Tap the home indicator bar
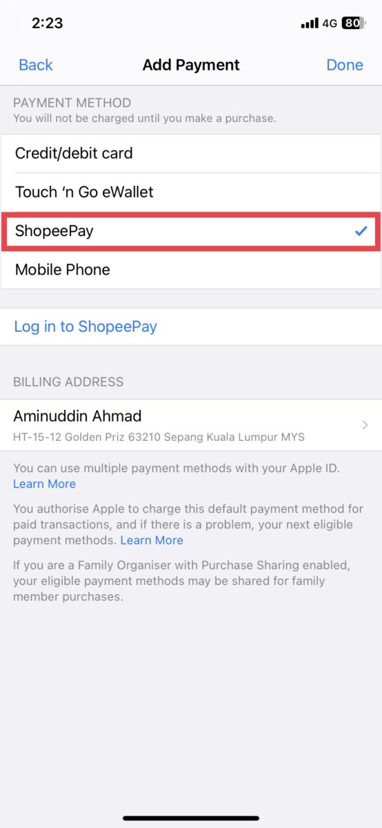Viewport: 382px width, 828px height. 191,818
